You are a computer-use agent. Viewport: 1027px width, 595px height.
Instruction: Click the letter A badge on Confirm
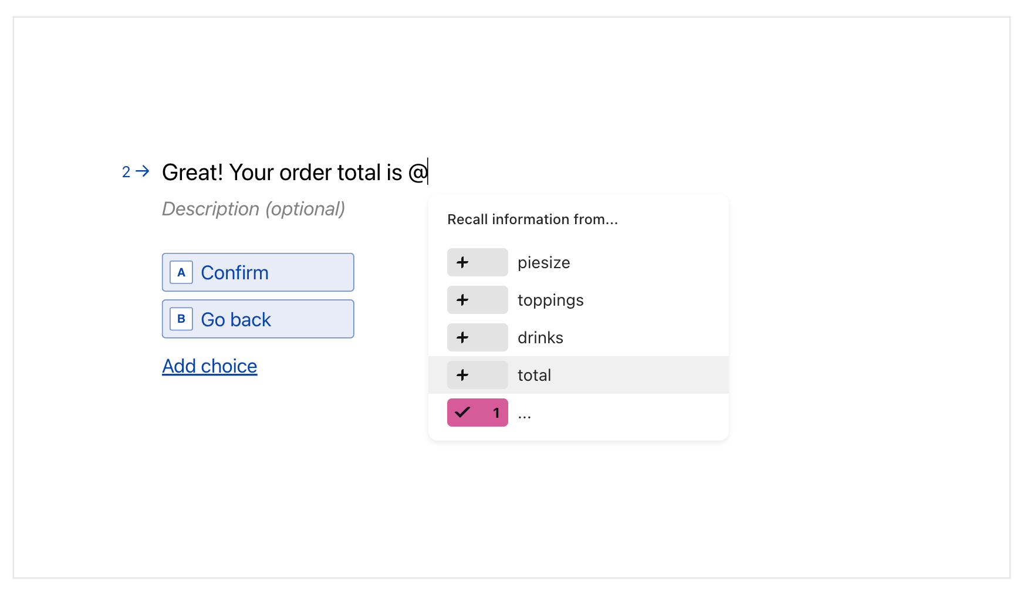[x=181, y=272]
